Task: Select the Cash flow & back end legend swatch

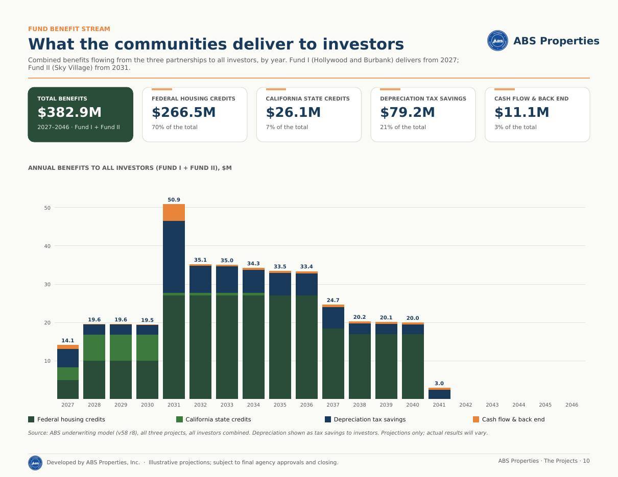Action: (476, 419)
